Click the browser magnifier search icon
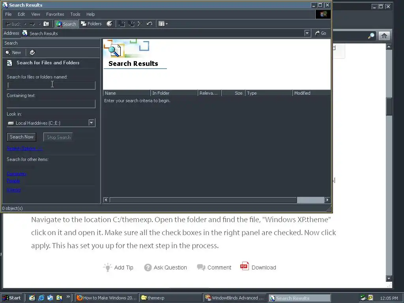404x303 pixels. [371, 36]
